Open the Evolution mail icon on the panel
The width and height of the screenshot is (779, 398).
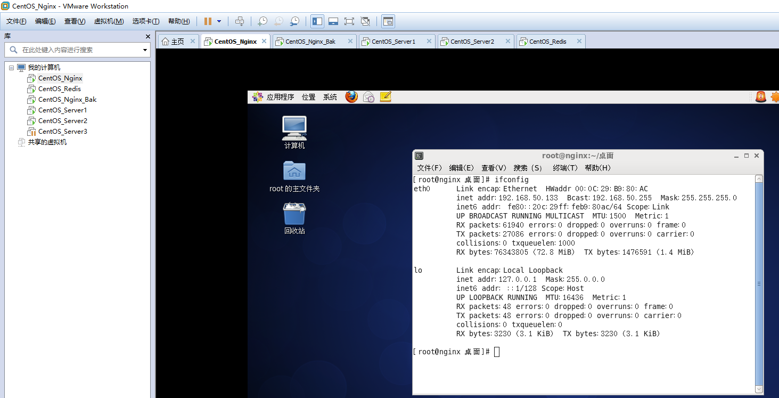click(368, 96)
